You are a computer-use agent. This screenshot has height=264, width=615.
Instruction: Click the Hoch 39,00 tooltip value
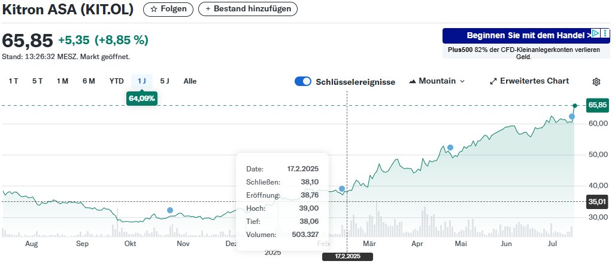(x=309, y=208)
